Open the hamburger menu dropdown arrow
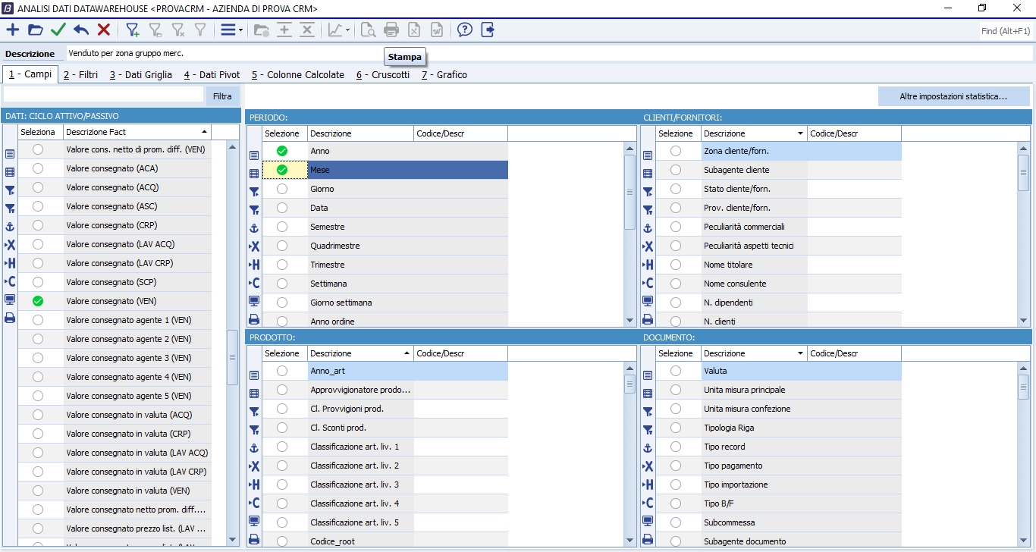This screenshot has height=552, width=1036. pos(240,31)
